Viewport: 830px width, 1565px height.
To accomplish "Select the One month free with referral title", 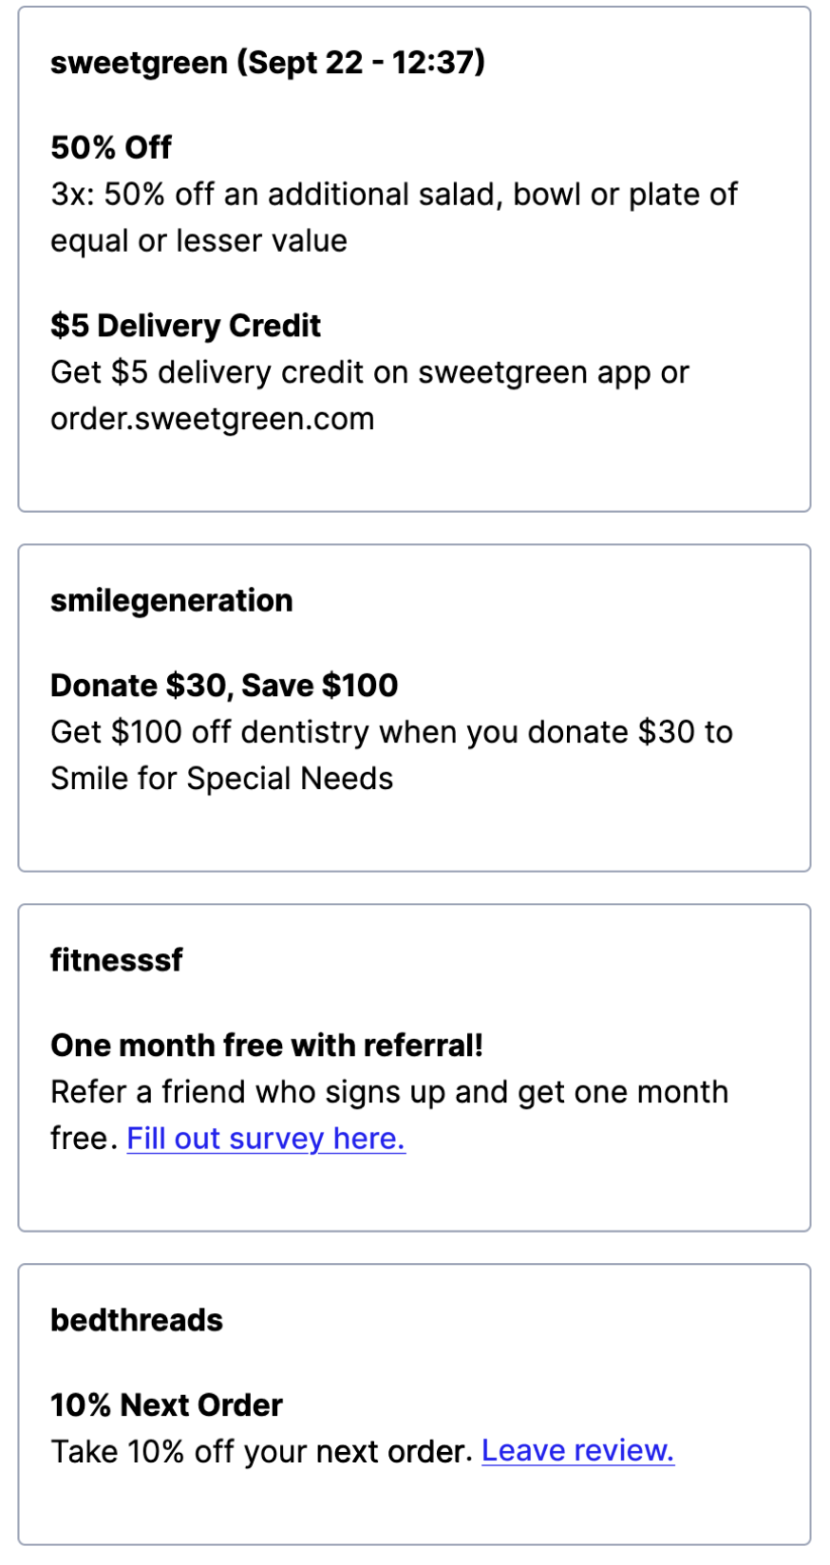I will 267,1046.
